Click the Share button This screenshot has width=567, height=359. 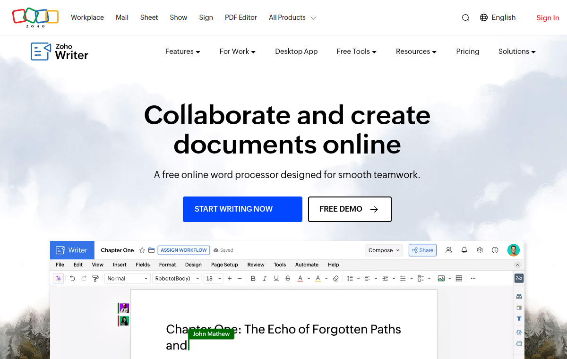[x=422, y=250]
